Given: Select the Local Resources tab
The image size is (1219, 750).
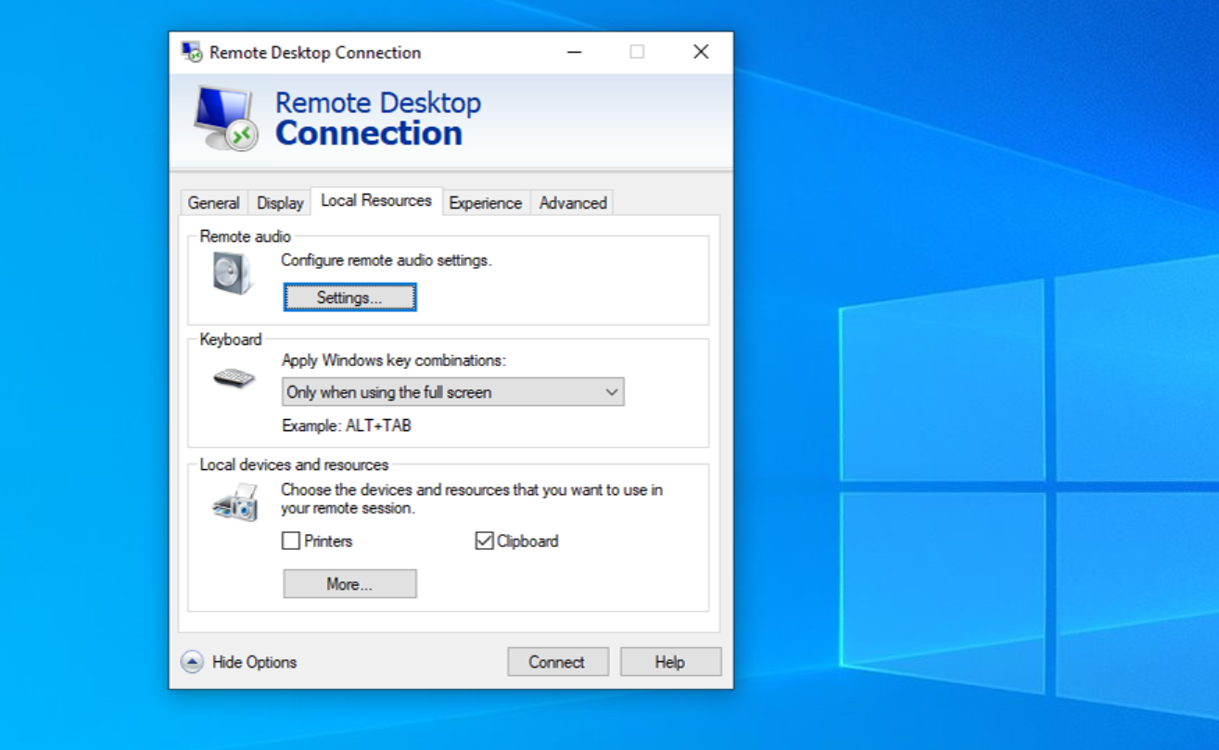Looking at the screenshot, I should [x=376, y=200].
